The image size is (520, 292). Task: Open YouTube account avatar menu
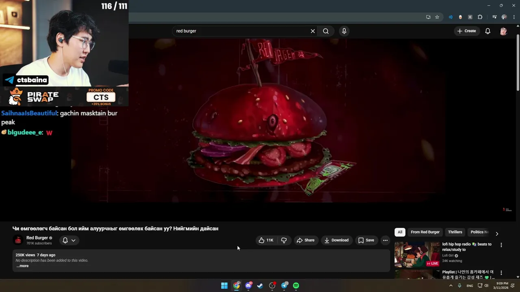[503, 31]
